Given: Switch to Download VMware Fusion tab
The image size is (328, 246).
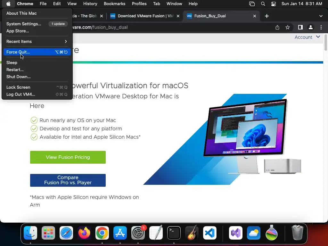Looking at the screenshot, I should tap(144, 16).
